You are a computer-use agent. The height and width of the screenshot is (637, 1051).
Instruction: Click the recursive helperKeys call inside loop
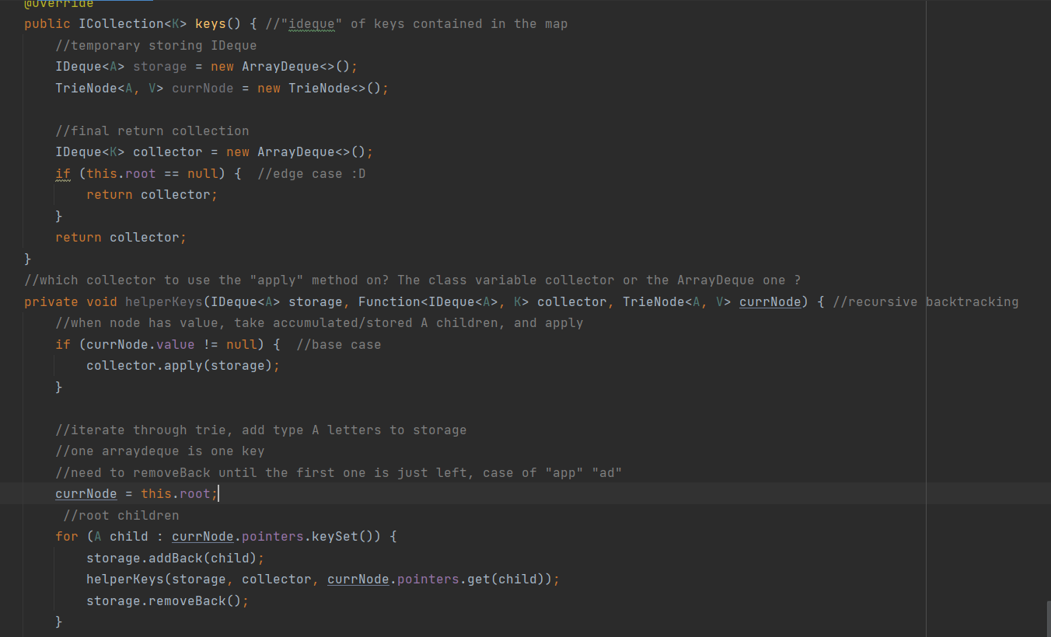[121, 579]
